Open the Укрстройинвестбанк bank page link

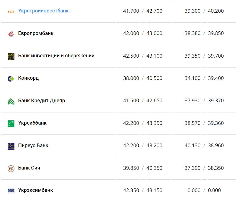[x=42, y=11]
